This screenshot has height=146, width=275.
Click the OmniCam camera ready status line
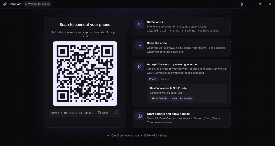coord(137,136)
